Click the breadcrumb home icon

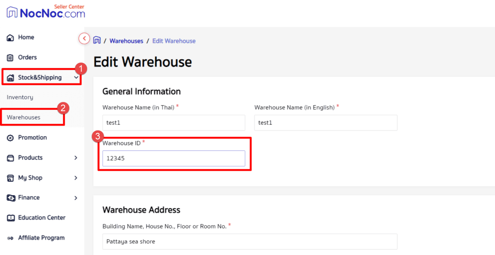click(x=97, y=40)
